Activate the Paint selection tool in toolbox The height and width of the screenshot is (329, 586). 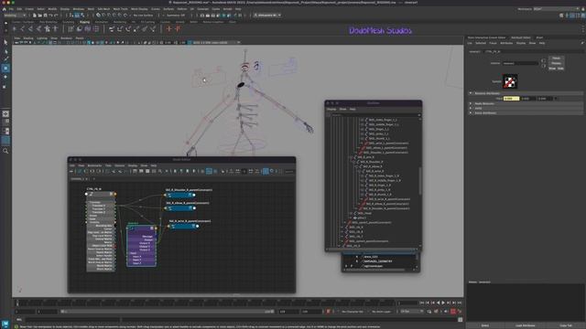point(5,58)
